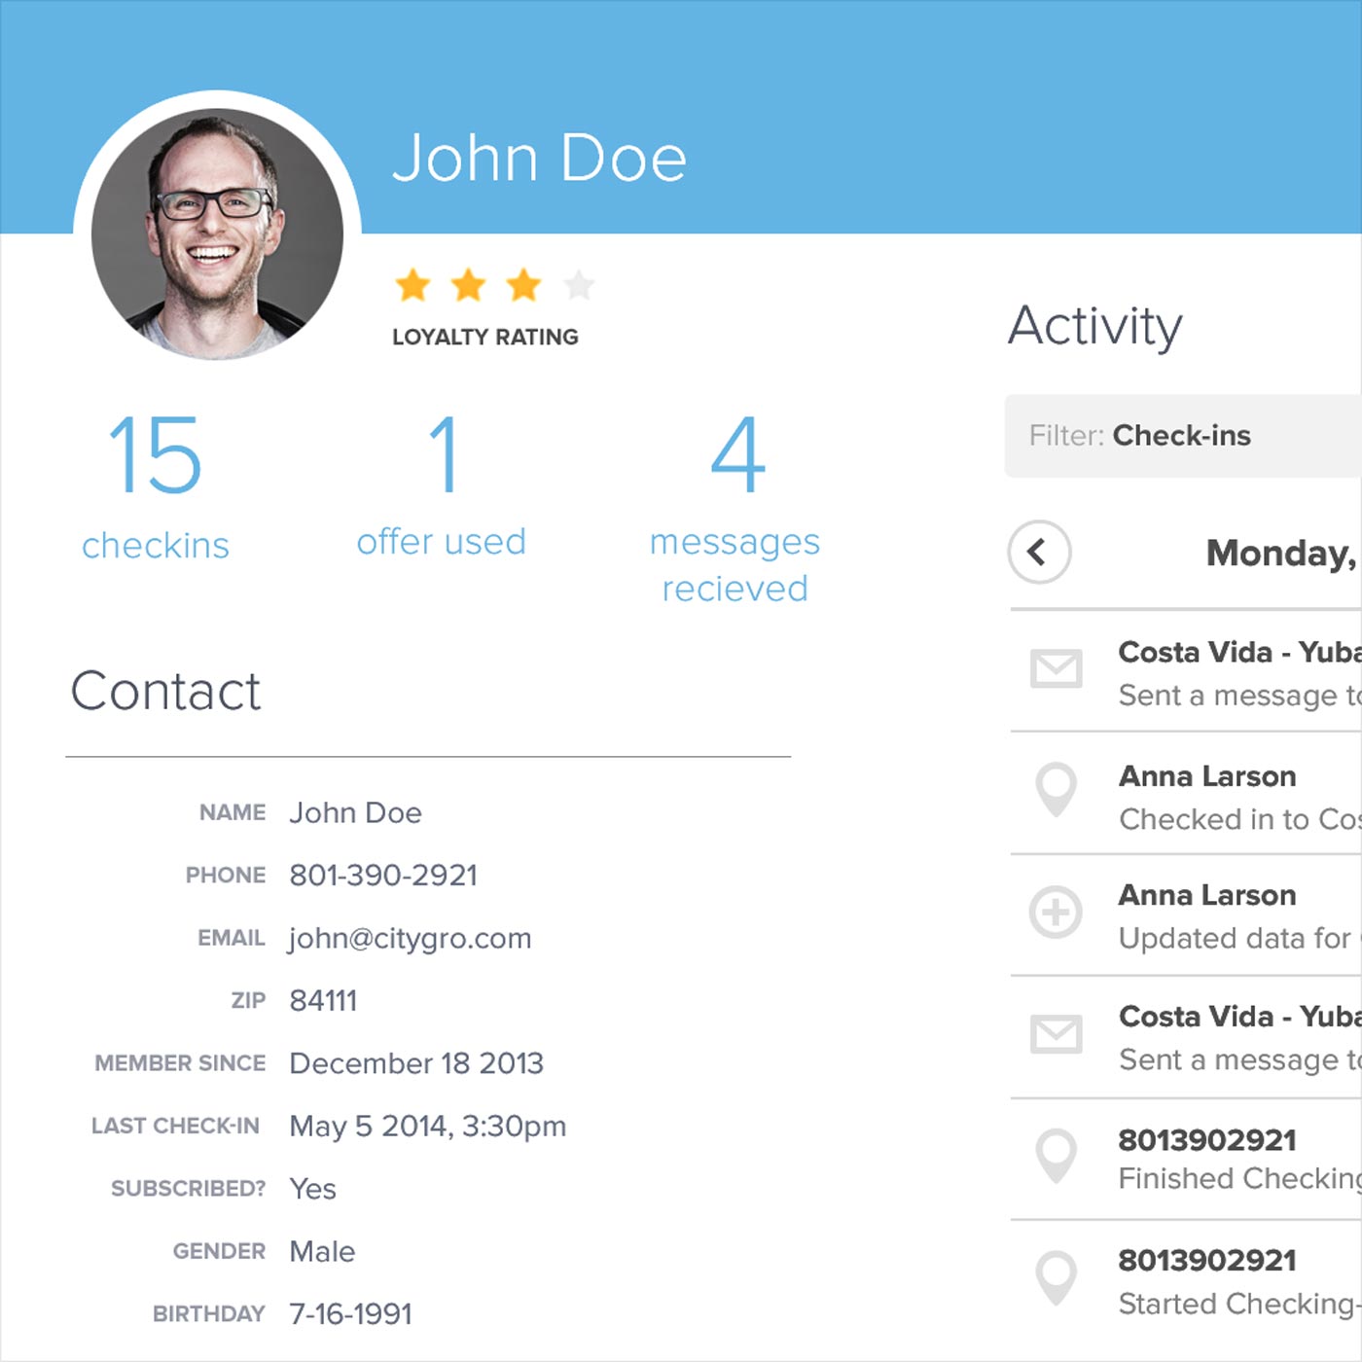1362x1362 pixels.
Task: Select the fourth gray loyalty star
Action: pos(579,284)
